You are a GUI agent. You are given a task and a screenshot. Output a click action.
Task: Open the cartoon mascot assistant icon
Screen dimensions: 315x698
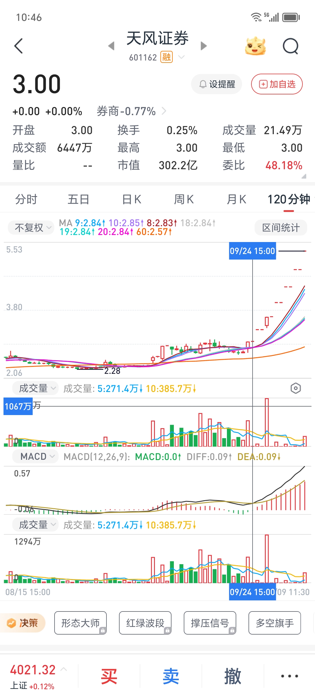[256, 46]
